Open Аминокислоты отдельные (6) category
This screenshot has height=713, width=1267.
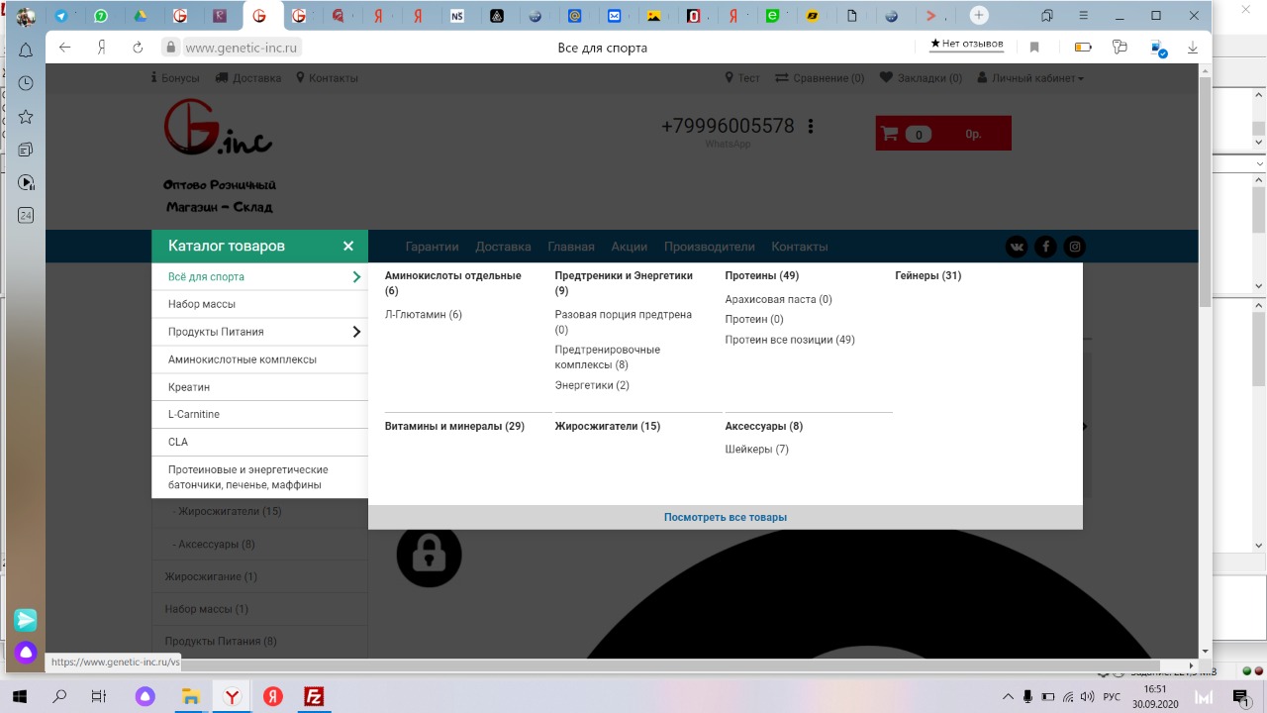point(453,283)
